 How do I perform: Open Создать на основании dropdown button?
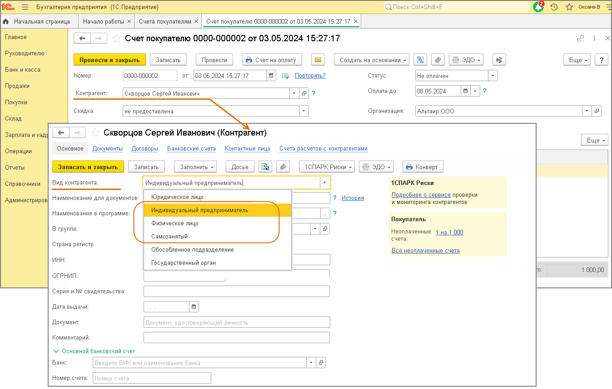coord(372,60)
